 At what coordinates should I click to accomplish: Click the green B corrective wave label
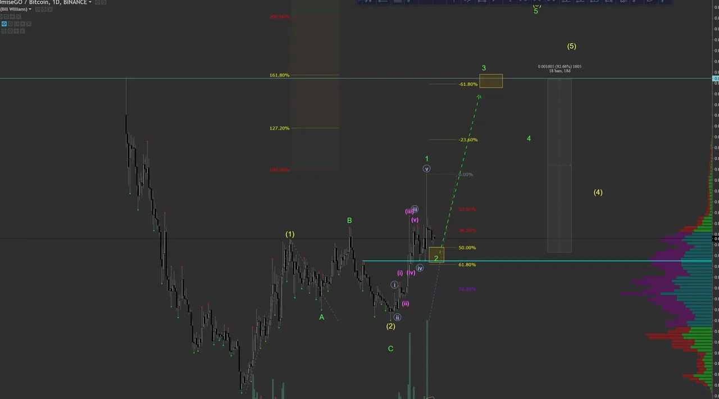click(349, 221)
